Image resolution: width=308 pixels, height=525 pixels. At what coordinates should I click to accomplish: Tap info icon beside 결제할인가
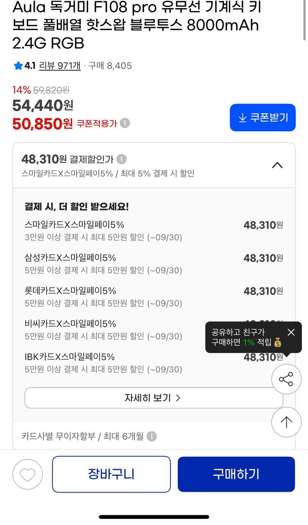(122, 159)
